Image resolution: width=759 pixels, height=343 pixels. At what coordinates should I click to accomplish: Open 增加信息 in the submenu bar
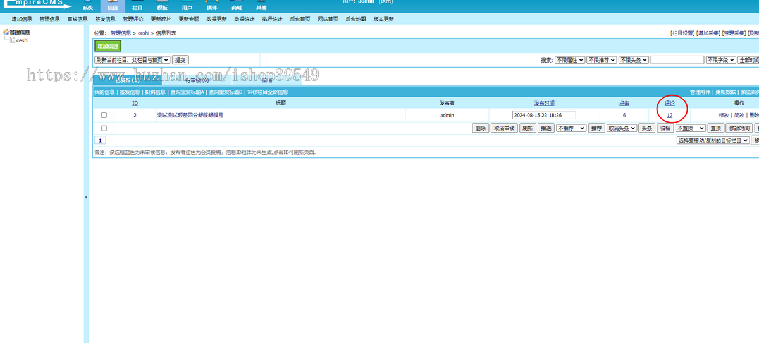(x=22, y=20)
